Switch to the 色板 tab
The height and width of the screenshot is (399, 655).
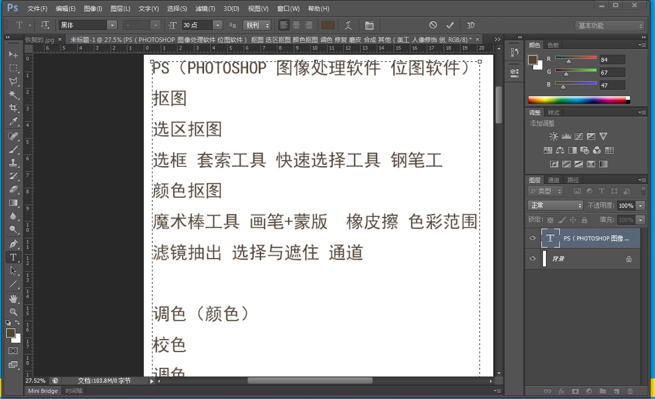[x=554, y=45]
